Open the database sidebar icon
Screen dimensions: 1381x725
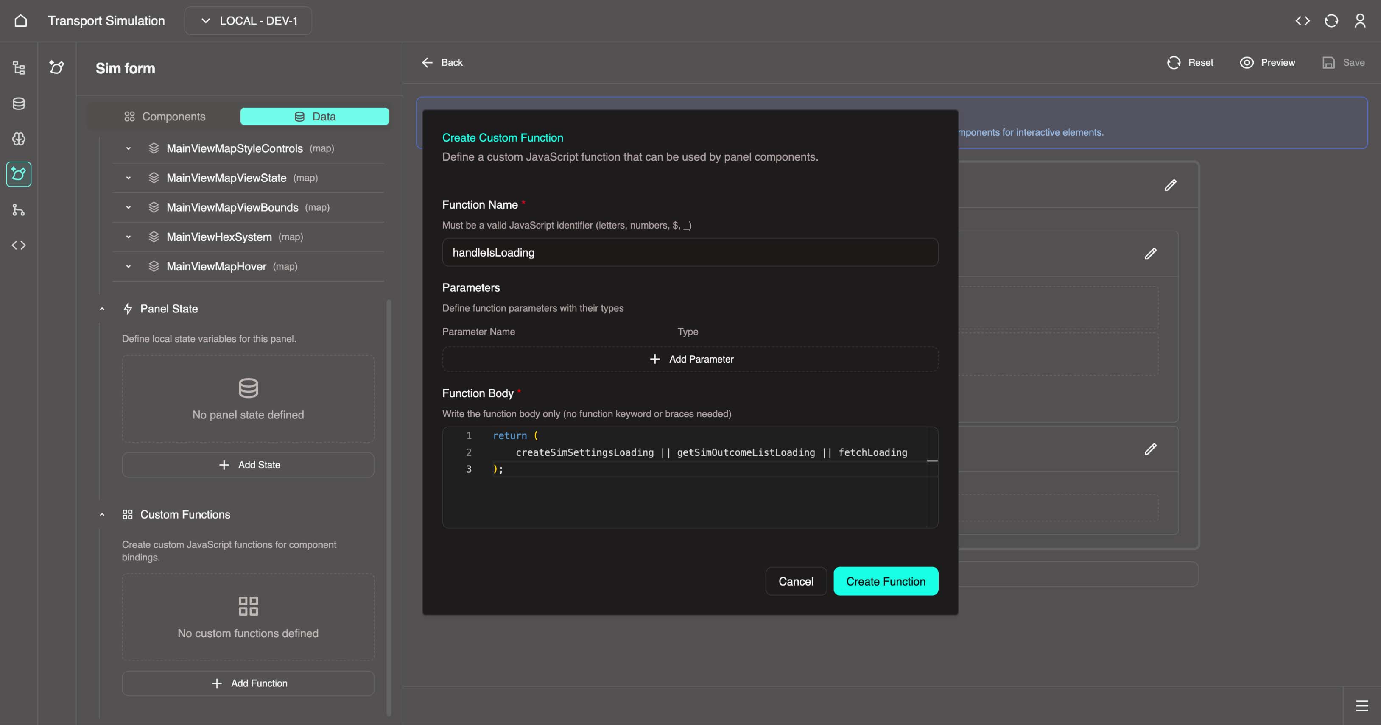[x=19, y=103]
